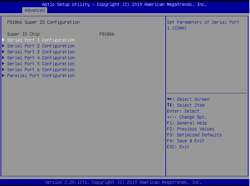Click the F4: Save & Exit hint
Screen dimensions: 250x186
(185, 141)
